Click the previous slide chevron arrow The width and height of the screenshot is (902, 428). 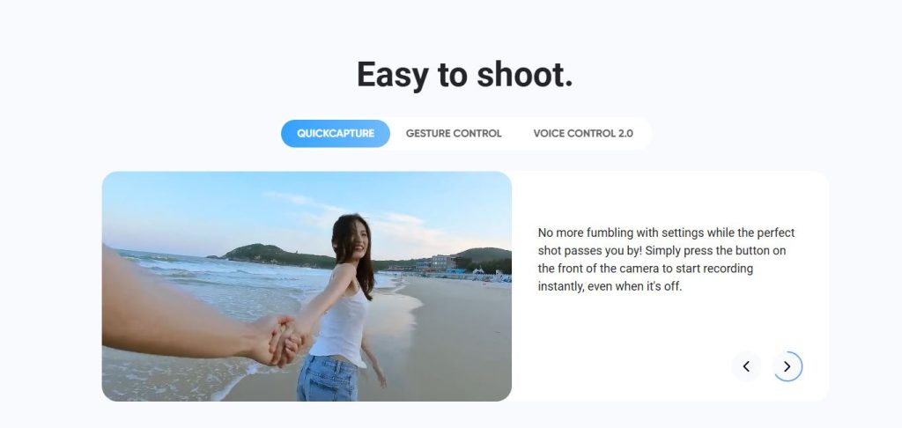tap(746, 366)
